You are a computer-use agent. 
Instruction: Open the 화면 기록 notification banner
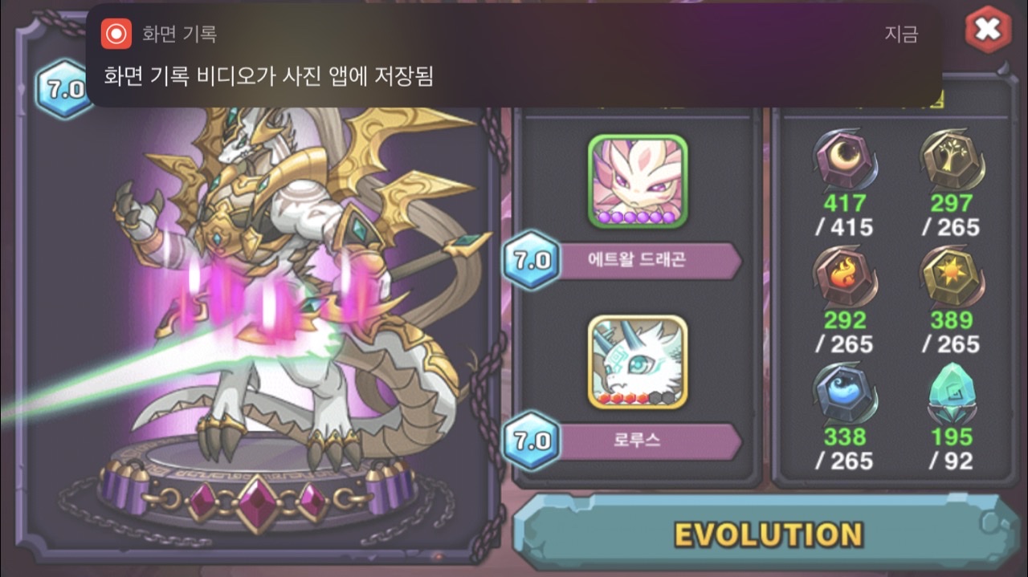[514, 55]
